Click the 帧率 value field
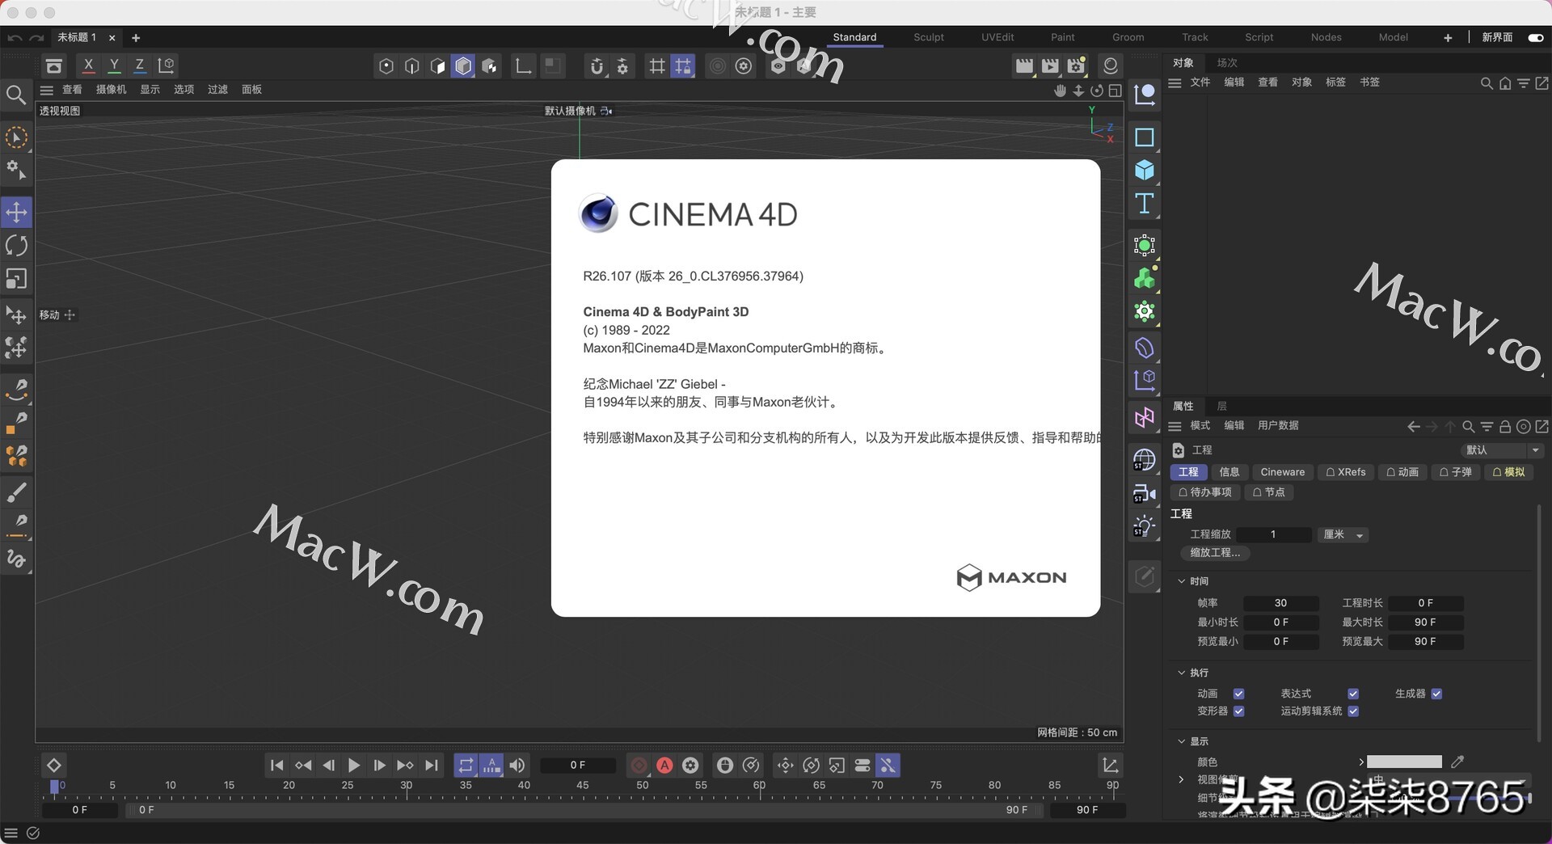The image size is (1552, 844). coord(1280,603)
